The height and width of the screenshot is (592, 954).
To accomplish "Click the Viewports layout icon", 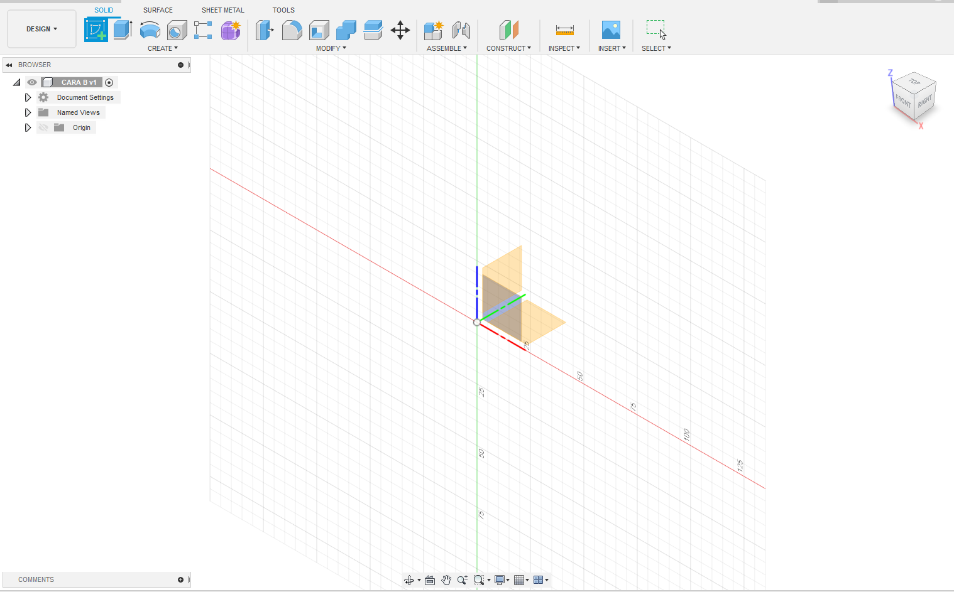I will point(538,580).
